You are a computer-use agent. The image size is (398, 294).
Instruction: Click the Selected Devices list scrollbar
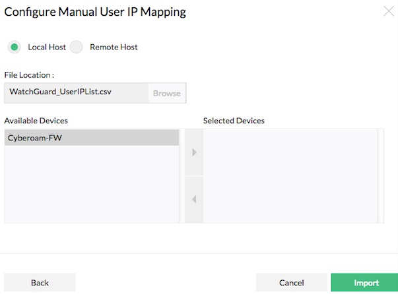(380, 175)
